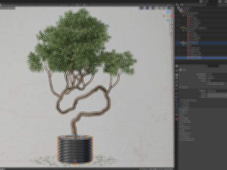Image resolution: width=227 pixels, height=170 pixels.
Task: Click the red X axis on navigation gizmo
Action: tap(172, 16)
